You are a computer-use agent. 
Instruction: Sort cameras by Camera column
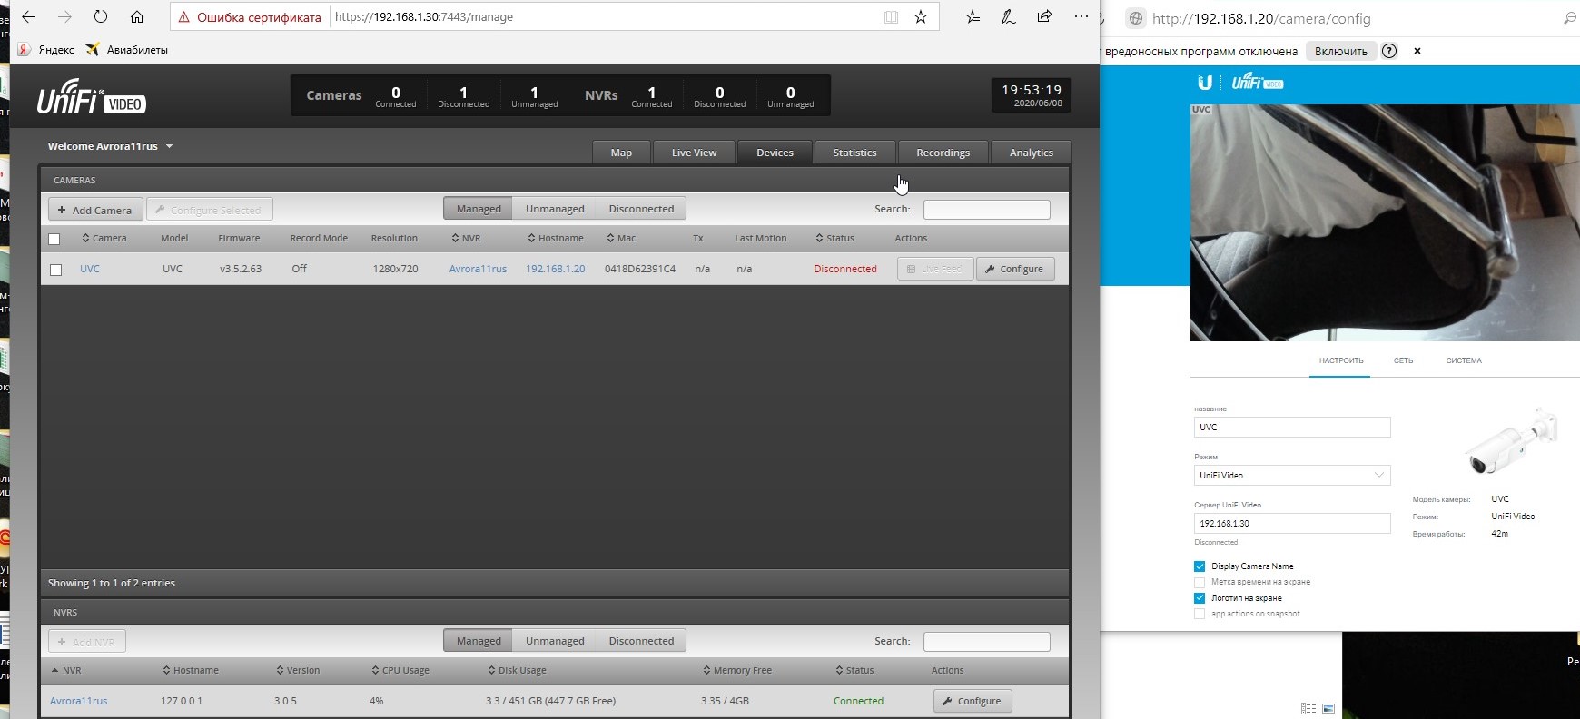(104, 238)
